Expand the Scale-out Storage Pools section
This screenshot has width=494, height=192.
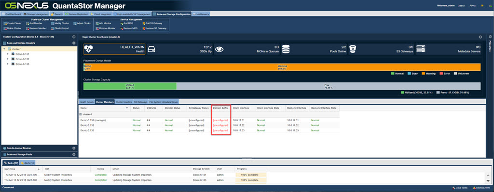point(74,154)
